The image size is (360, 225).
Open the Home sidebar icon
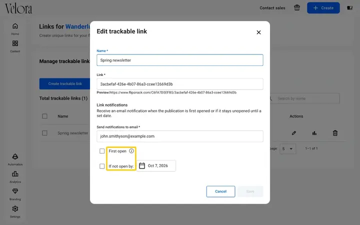15,26
